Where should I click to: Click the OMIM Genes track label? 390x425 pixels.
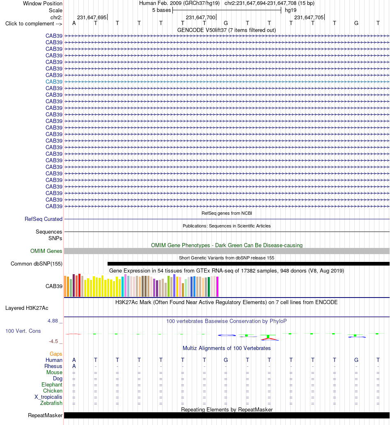coord(46,251)
